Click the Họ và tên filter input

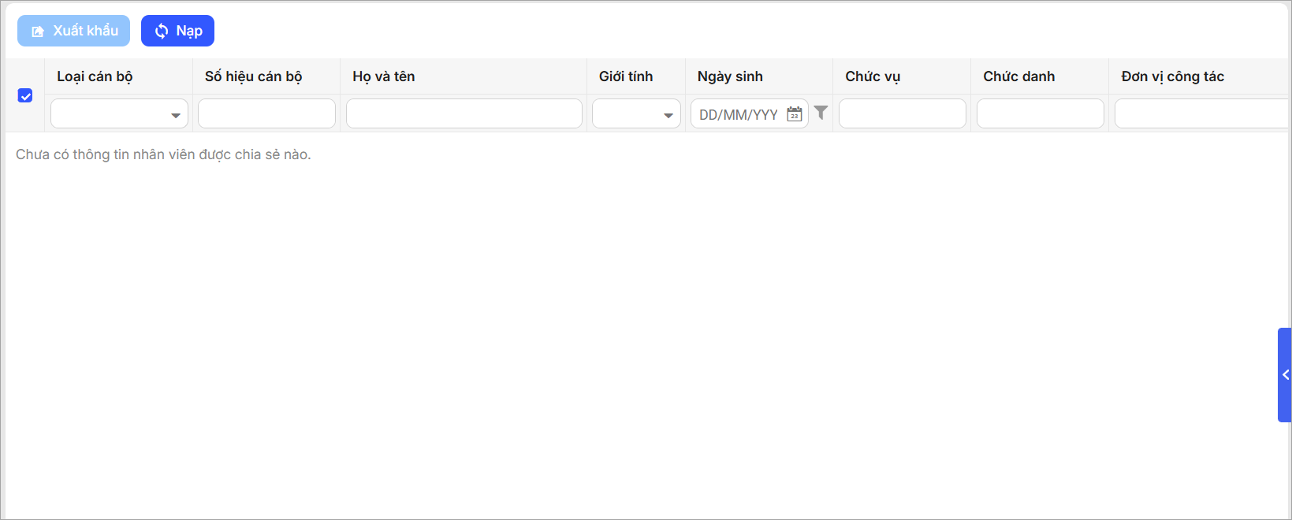pos(464,113)
